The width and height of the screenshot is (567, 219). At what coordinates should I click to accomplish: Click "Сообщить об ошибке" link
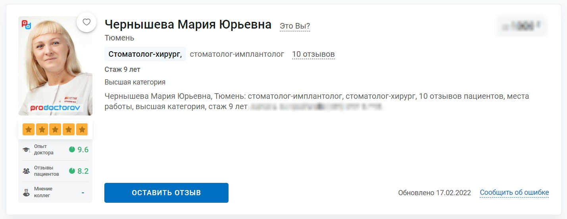click(514, 193)
